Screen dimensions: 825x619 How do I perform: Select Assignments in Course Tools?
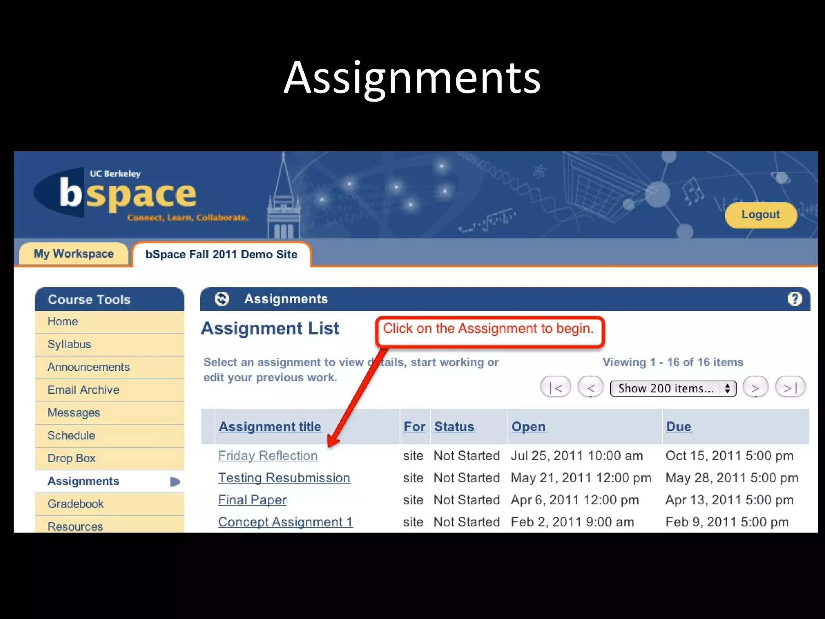tap(110, 481)
